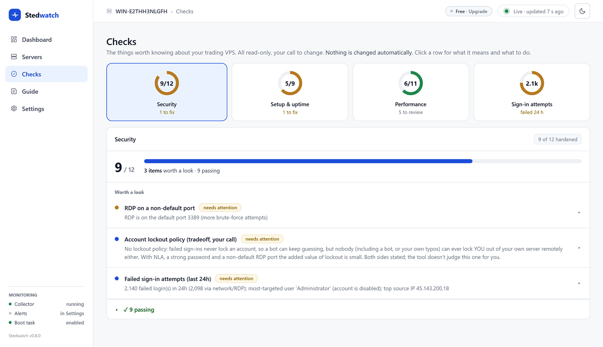Expand Failed sign-in attempts row arrow
The height and width of the screenshot is (347, 603).
pyautogui.click(x=579, y=283)
